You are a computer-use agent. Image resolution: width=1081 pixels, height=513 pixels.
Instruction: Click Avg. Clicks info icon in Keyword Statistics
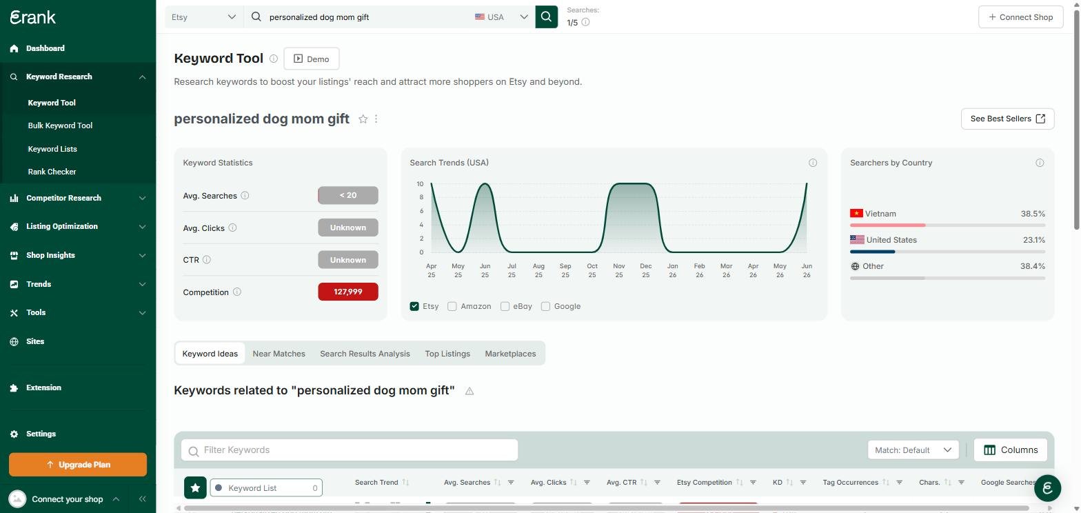pos(232,228)
